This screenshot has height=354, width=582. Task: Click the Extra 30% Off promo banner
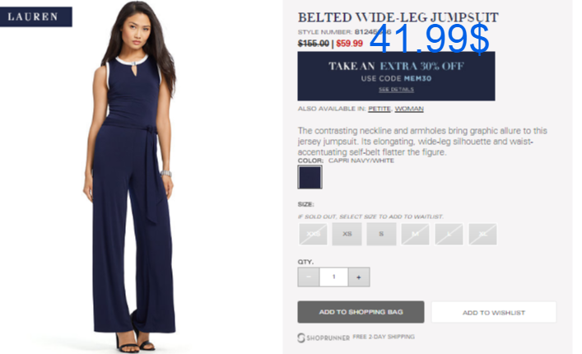[x=396, y=76]
